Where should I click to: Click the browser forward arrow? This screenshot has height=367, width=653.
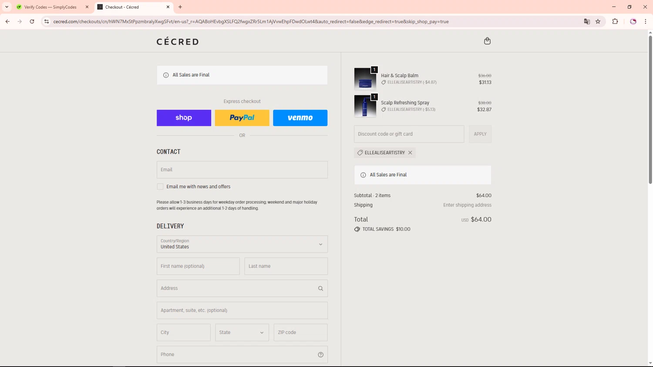tap(20, 21)
